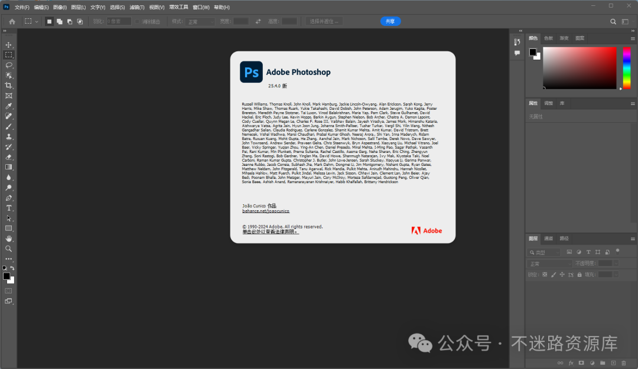Select the History Brush tool
This screenshot has width=638, height=369.
click(x=8, y=147)
